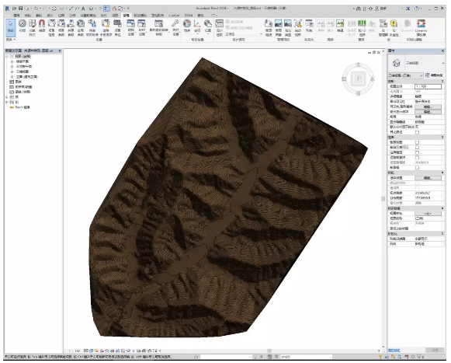Toggle the Crop View checkbox
The image size is (451, 363).
click(x=417, y=142)
